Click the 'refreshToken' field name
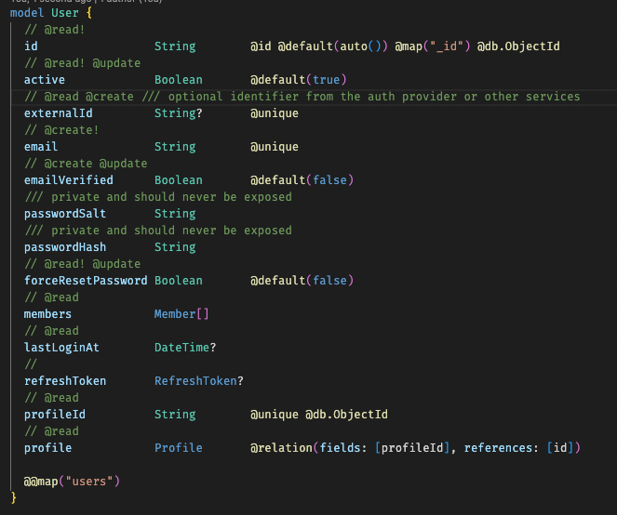The image size is (617, 515). click(65, 381)
